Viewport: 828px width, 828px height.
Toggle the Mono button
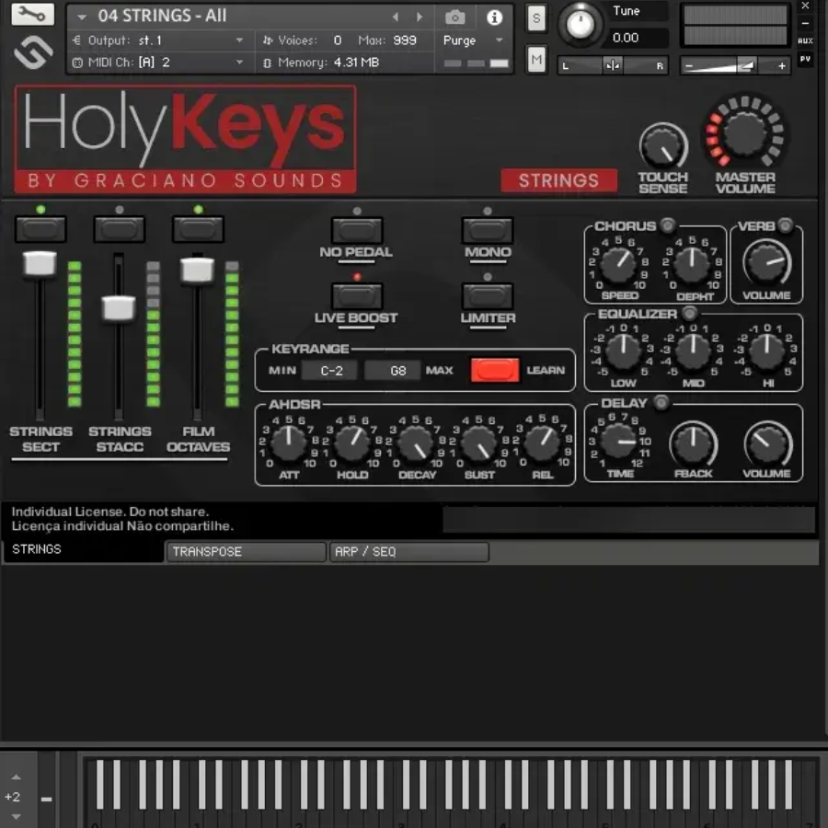tap(488, 230)
